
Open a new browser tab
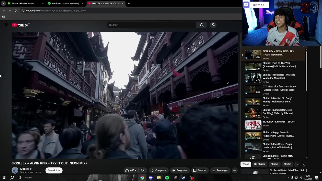tap(129, 4)
